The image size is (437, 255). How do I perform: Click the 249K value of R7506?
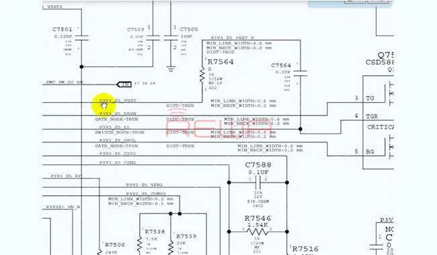tap(111, 252)
